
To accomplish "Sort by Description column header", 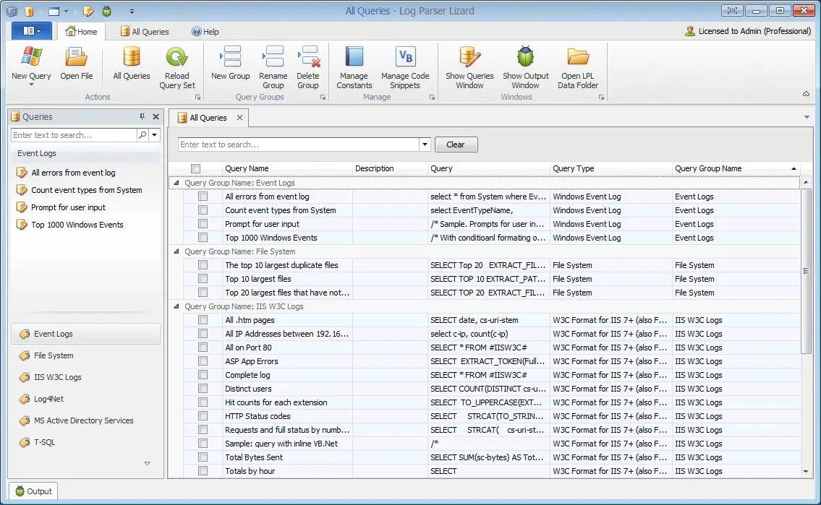I will (x=390, y=168).
